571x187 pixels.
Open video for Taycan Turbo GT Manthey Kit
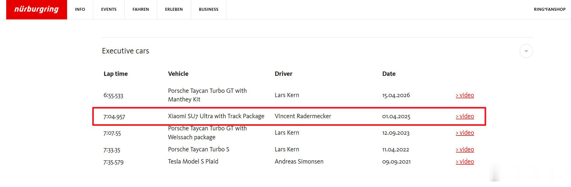pyautogui.click(x=465, y=95)
